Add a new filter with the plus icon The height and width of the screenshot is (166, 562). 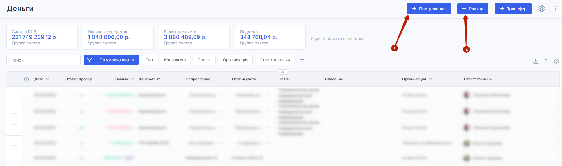(302, 60)
